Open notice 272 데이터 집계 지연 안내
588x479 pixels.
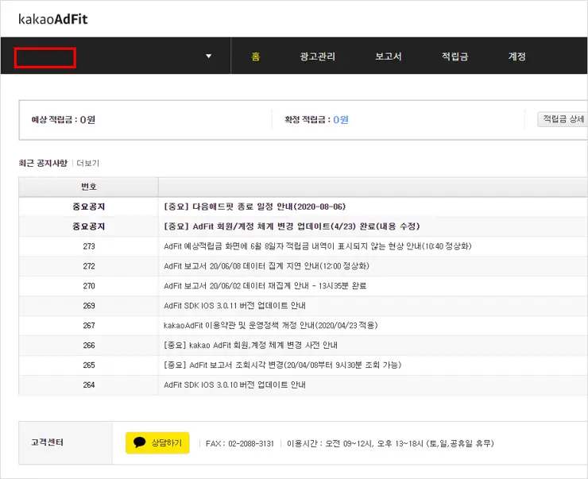coord(267,266)
